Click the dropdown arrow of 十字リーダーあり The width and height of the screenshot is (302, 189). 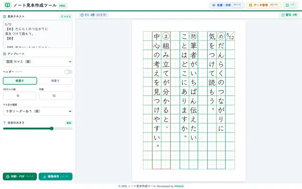coord(70,112)
